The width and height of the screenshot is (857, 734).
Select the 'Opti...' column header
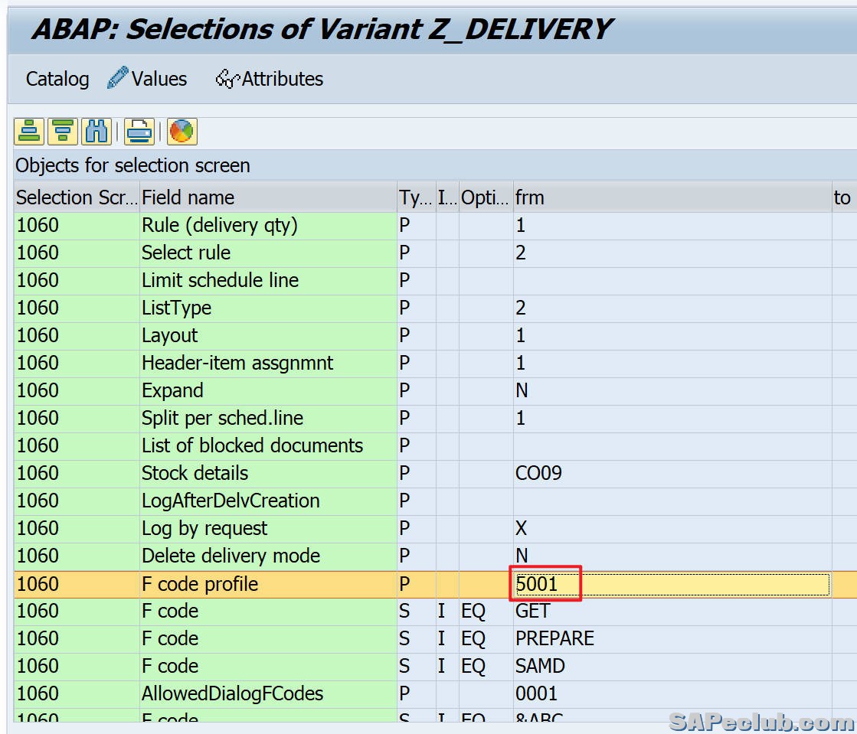[x=485, y=197]
